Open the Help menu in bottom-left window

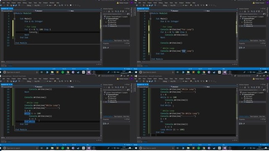(58, 79)
